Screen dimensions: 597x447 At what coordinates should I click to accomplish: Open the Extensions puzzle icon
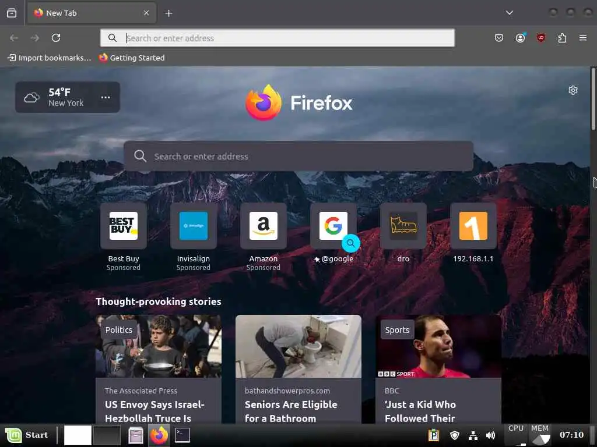(562, 38)
